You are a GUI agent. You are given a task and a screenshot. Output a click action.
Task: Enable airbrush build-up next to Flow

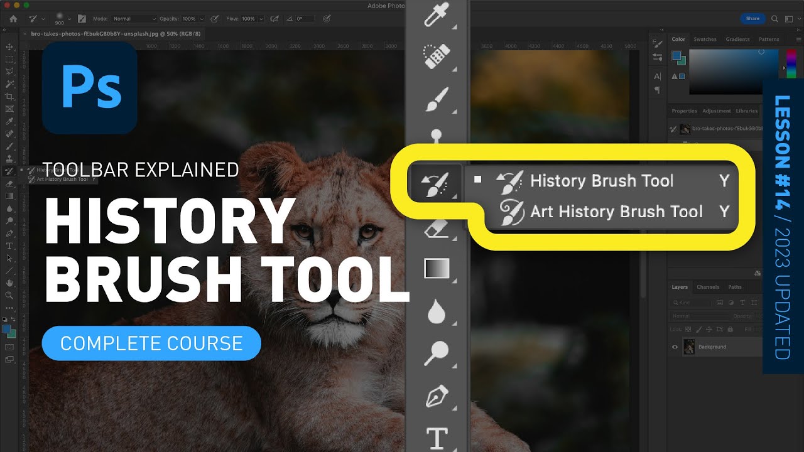pos(274,19)
